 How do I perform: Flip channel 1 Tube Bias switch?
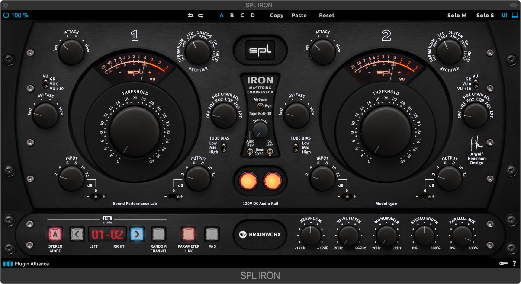[x=224, y=148]
